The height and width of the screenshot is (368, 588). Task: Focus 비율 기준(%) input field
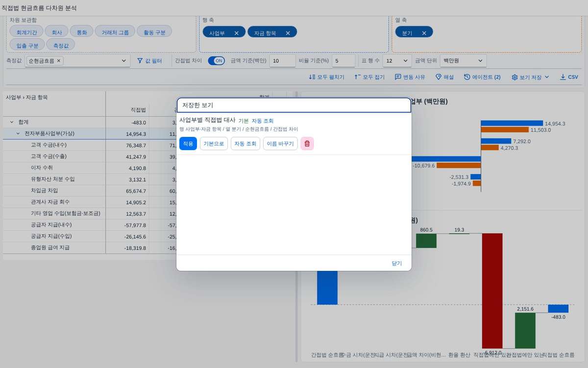343,61
